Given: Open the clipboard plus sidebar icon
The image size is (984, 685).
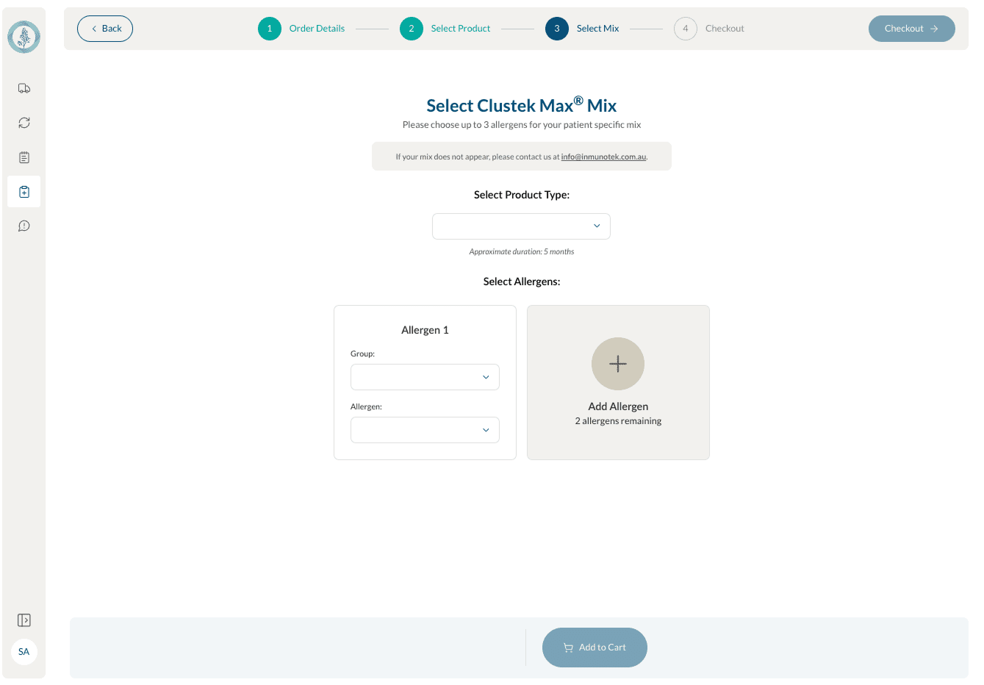Looking at the screenshot, I should 24,192.
